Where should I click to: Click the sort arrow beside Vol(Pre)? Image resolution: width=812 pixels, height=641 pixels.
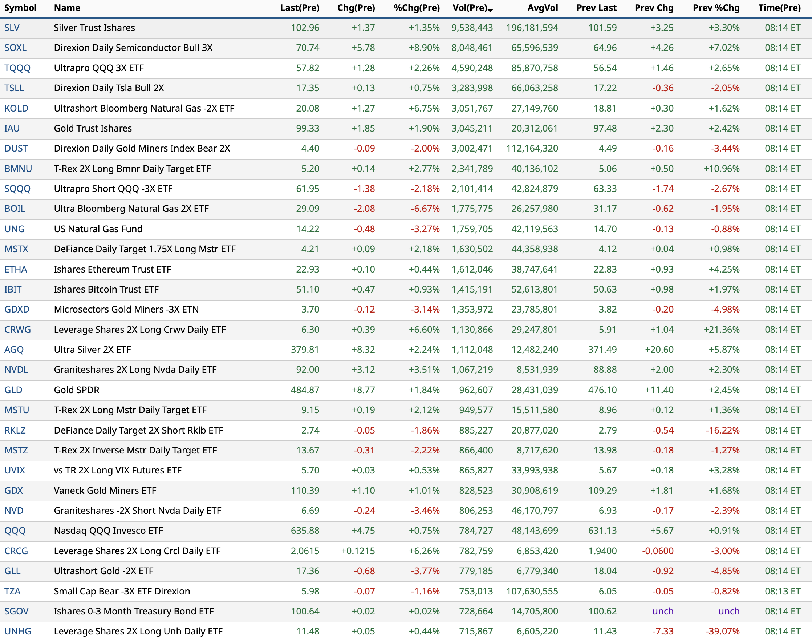[x=490, y=10]
